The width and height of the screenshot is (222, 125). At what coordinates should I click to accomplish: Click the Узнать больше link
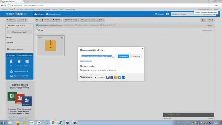tap(13, 117)
